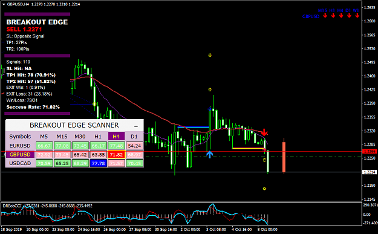The width and height of the screenshot is (378, 234).
Task: Click the EURUSD H4 cell showing 77.48
Action: (117, 146)
